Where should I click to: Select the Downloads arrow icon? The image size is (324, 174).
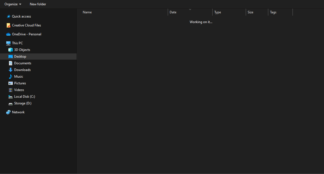(11, 70)
